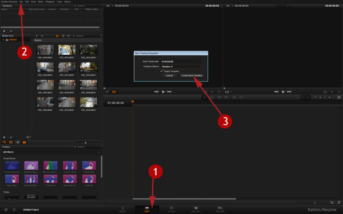
Task: Click the Create New Timeline button
Action: pos(192,75)
